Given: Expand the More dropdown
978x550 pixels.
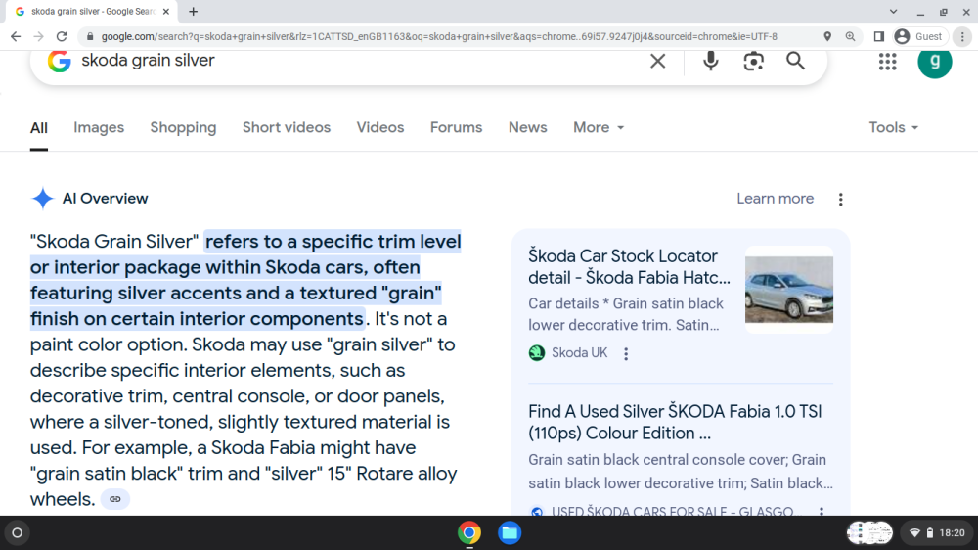Looking at the screenshot, I should point(599,127).
